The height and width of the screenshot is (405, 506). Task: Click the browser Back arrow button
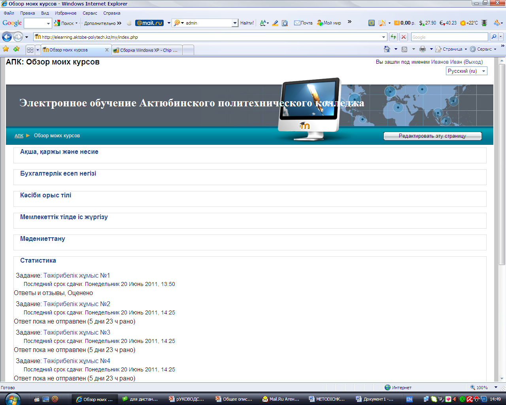pyautogui.click(x=7, y=37)
